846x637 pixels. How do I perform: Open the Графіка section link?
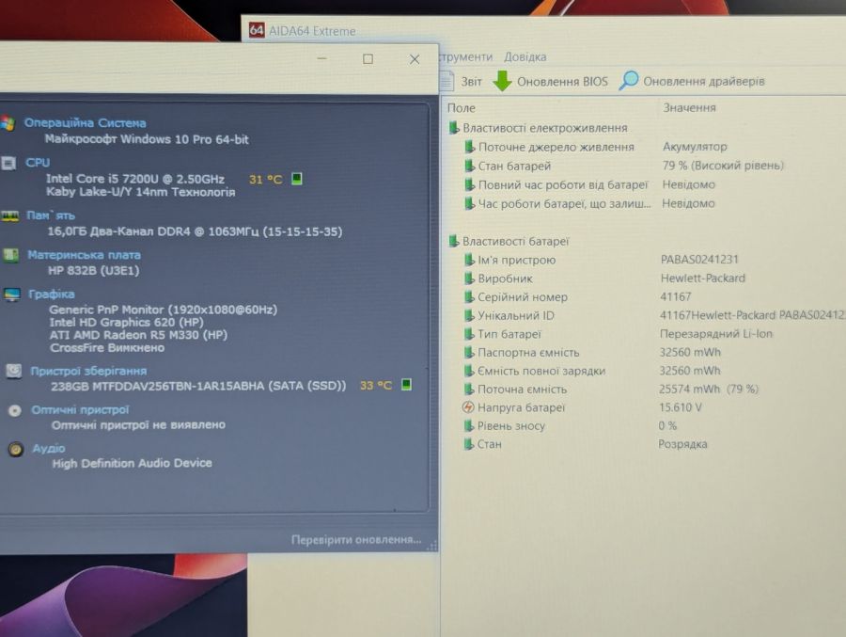click(52, 294)
